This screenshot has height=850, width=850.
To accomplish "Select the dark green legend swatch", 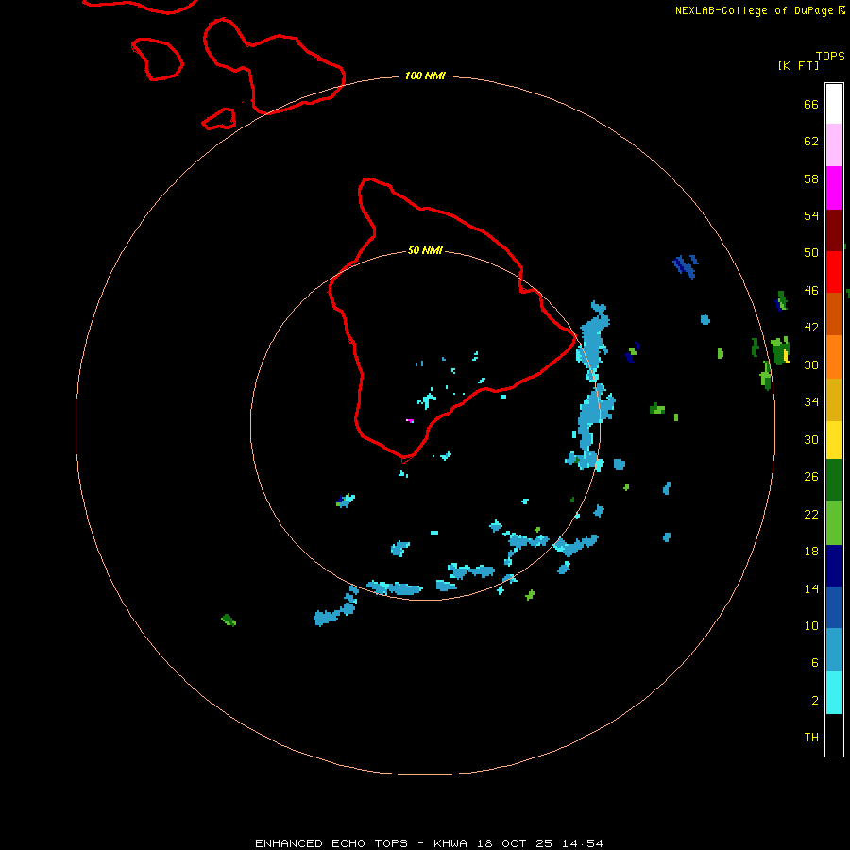I will click(834, 481).
